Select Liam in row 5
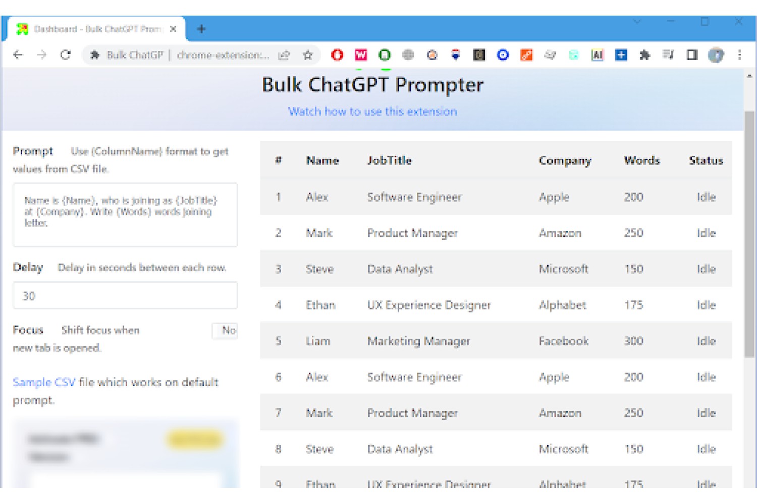The width and height of the screenshot is (757, 504). pyautogui.click(x=318, y=341)
